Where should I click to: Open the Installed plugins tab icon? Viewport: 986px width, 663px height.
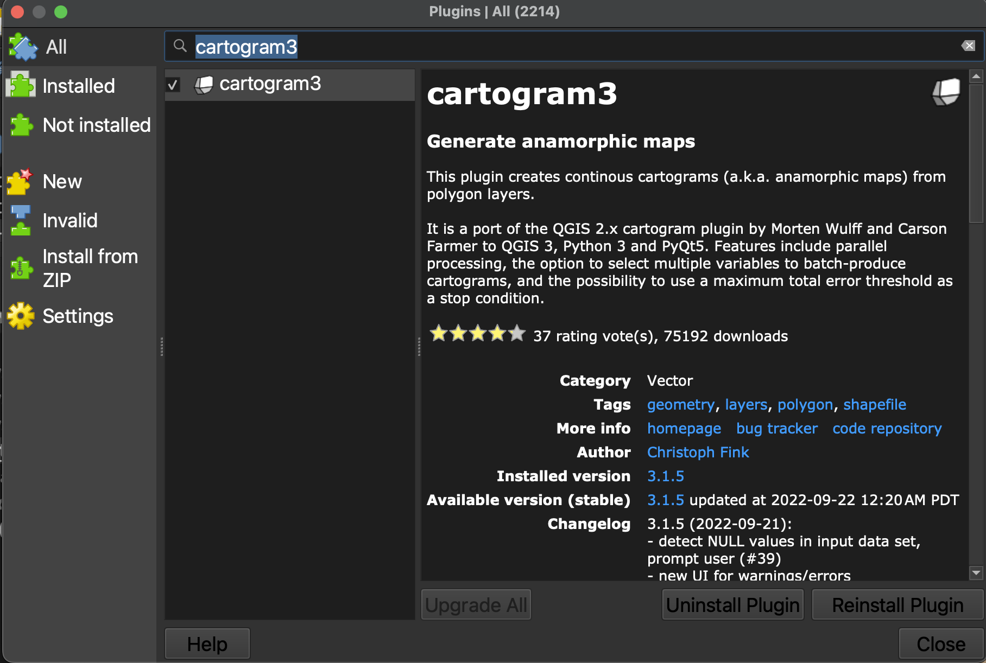click(x=21, y=86)
